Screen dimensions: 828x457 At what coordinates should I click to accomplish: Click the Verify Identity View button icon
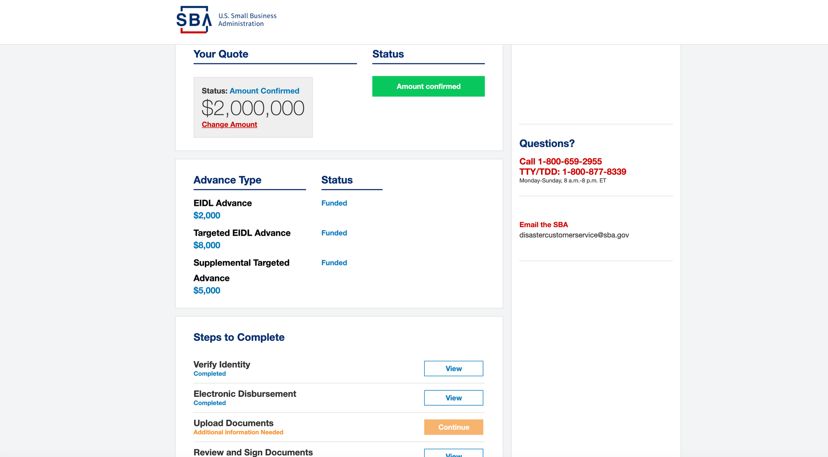(x=453, y=369)
